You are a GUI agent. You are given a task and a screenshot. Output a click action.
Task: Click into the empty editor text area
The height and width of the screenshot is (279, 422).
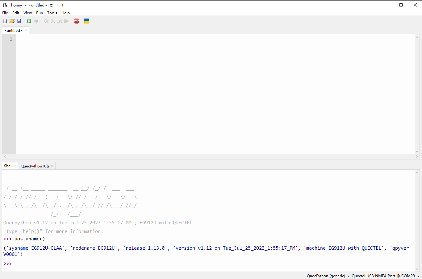pos(215,94)
